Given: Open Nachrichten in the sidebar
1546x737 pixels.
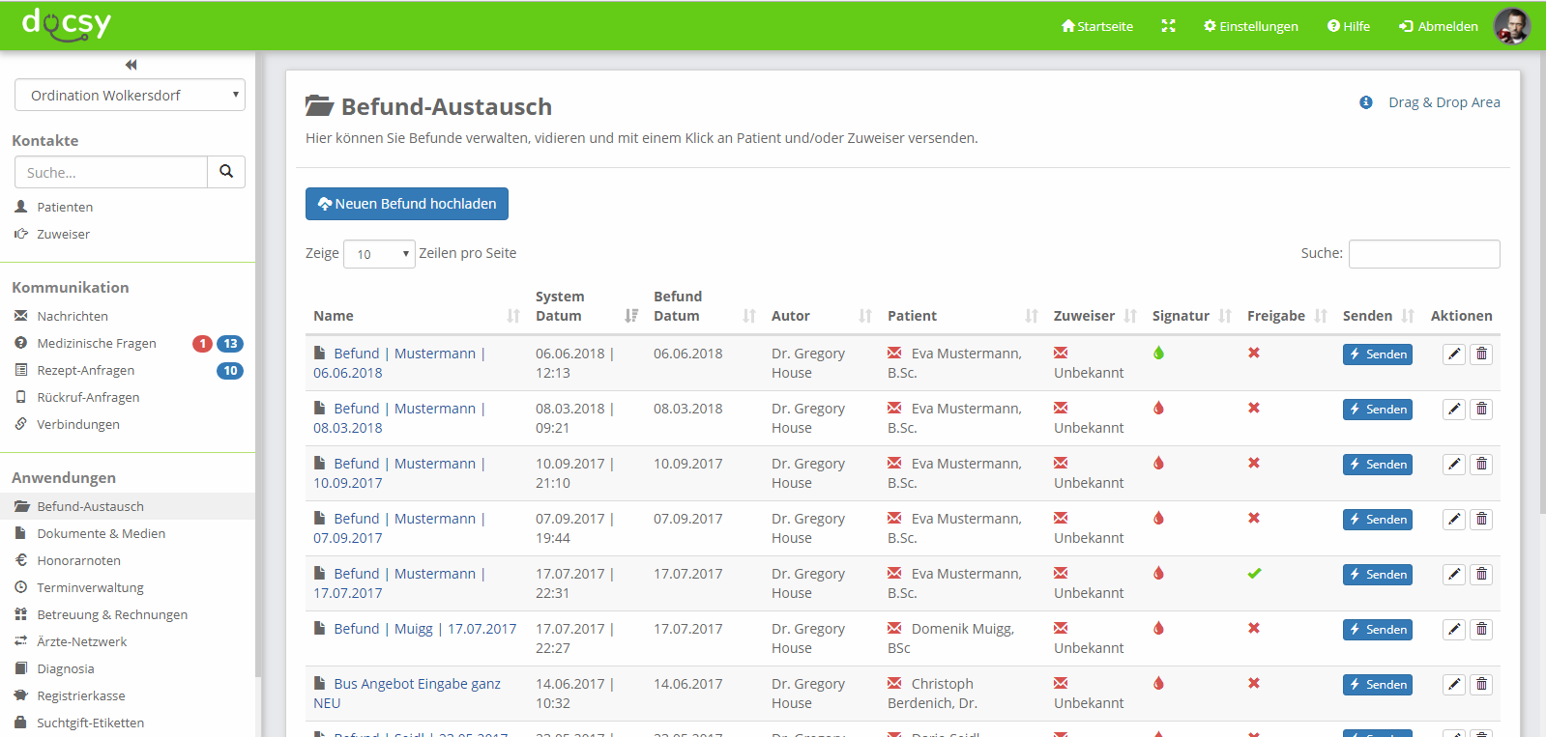Looking at the screenshot, I should pos(73,316).
